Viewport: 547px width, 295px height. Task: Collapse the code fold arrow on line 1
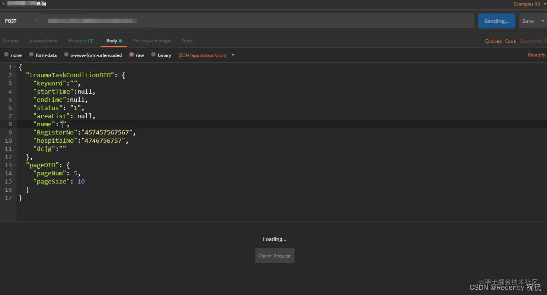pyautogui.click(x=15, y=67)
